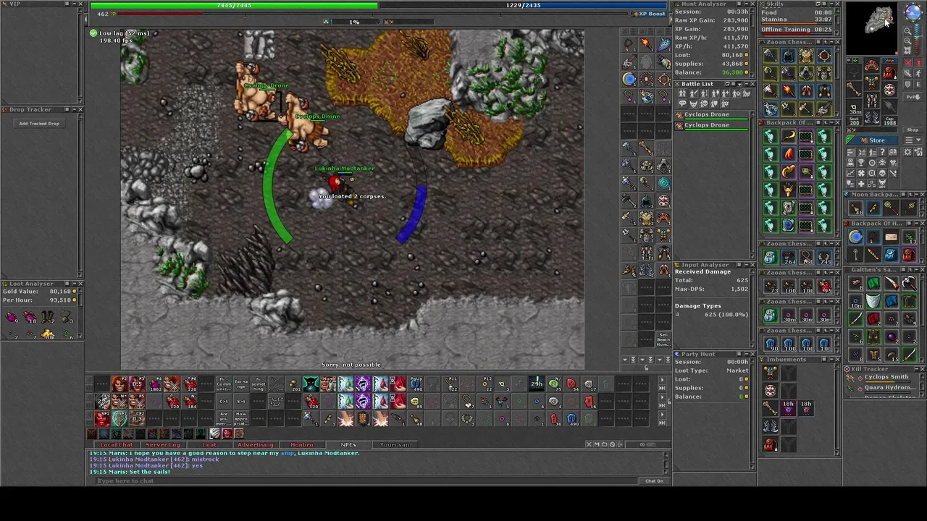Click the letter item in Backpack Of H...
Image resolution: width=927 pixels, height=521 pixels.
892,237
